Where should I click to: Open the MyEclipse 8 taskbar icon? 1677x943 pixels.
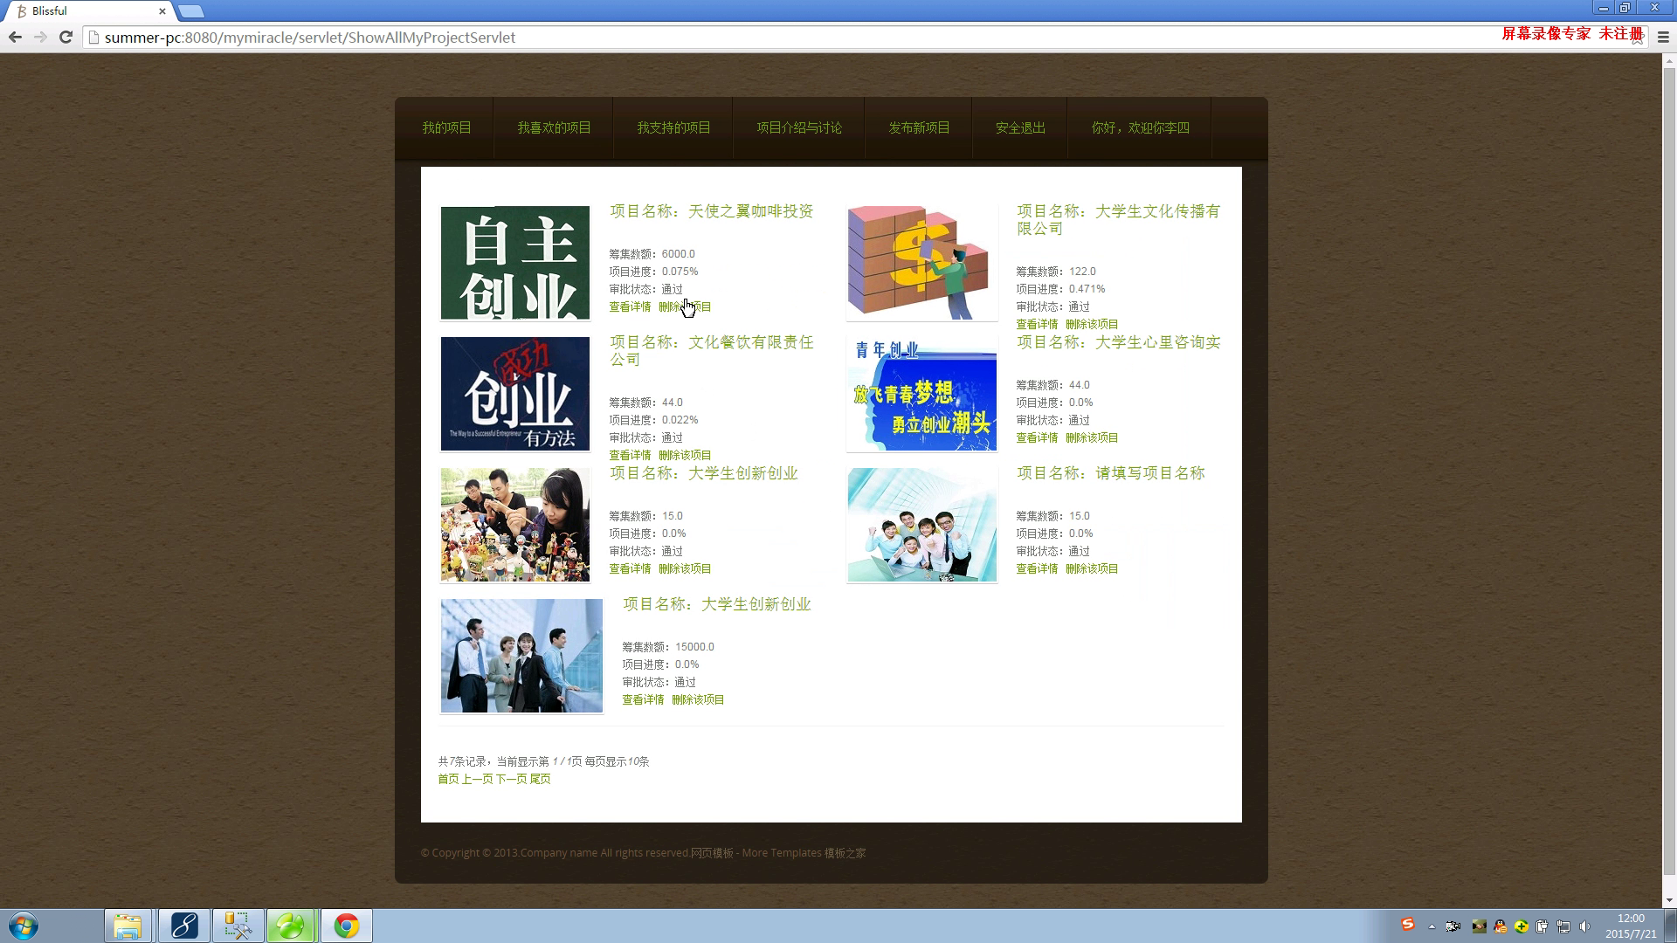click(x=183, y=926)
